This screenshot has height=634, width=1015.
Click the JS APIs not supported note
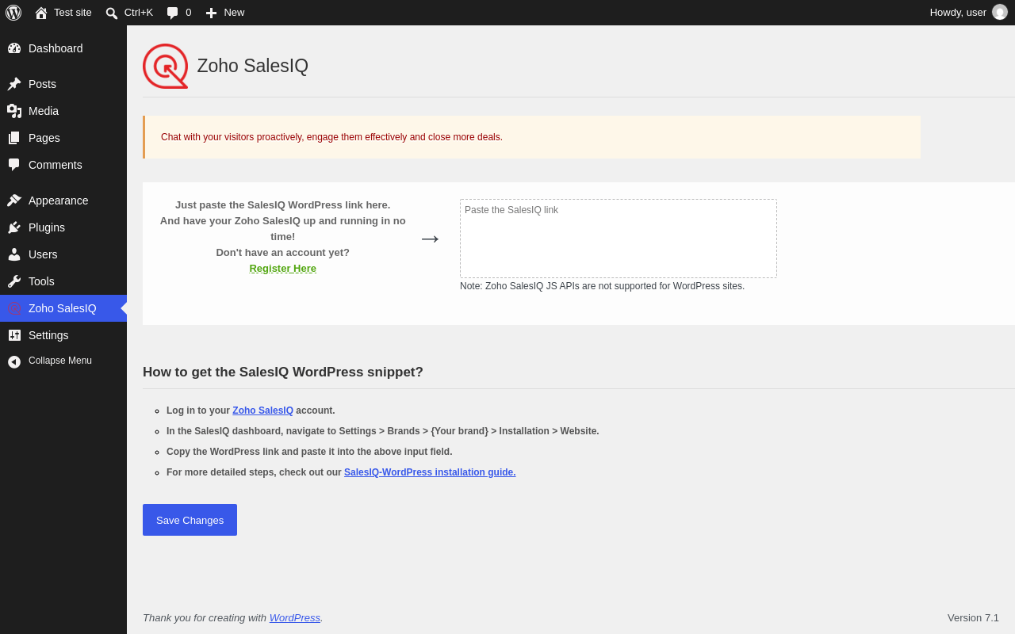(x=602, y=286)
